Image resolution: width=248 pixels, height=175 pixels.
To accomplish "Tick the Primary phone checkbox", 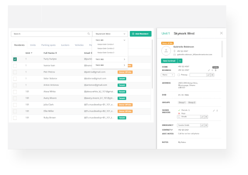I will (179, 75).
